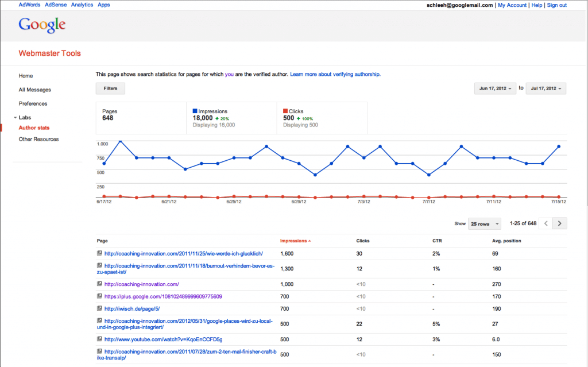
Task: Click the blue Impressions legend square
Action: 195,111
